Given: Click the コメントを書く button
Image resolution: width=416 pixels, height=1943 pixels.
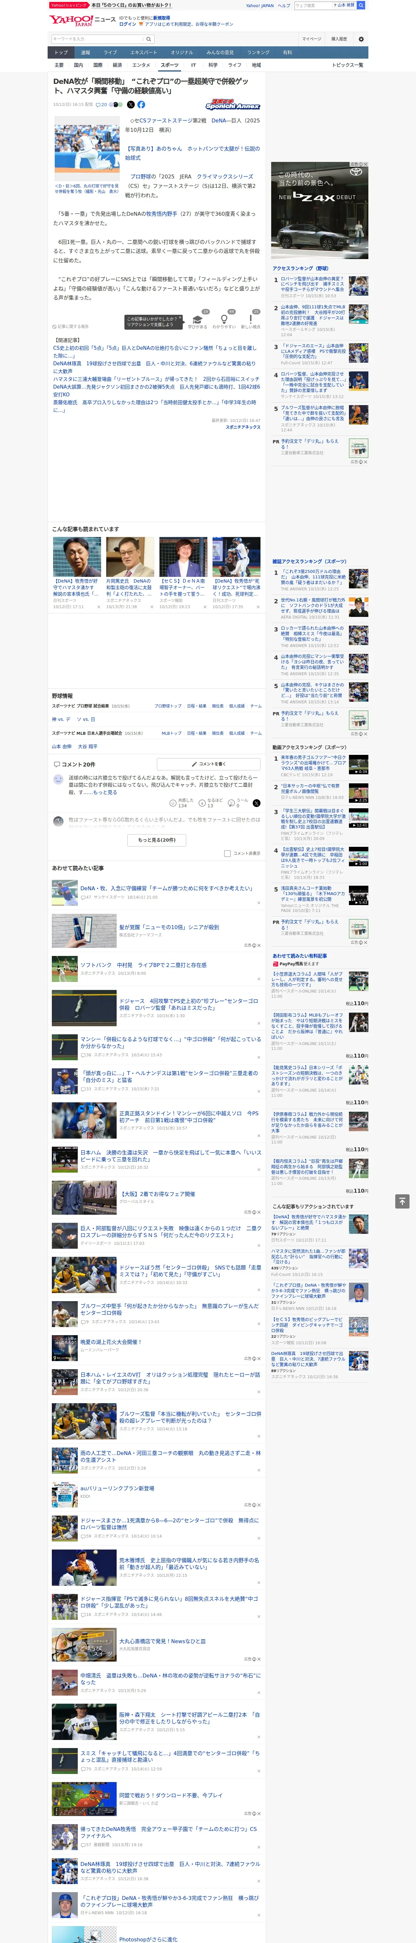Looking at the screenshot, I should point(208,764).
